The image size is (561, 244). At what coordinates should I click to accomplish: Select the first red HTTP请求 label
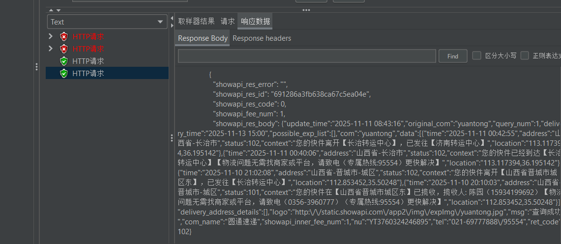(x=88, y=36)
